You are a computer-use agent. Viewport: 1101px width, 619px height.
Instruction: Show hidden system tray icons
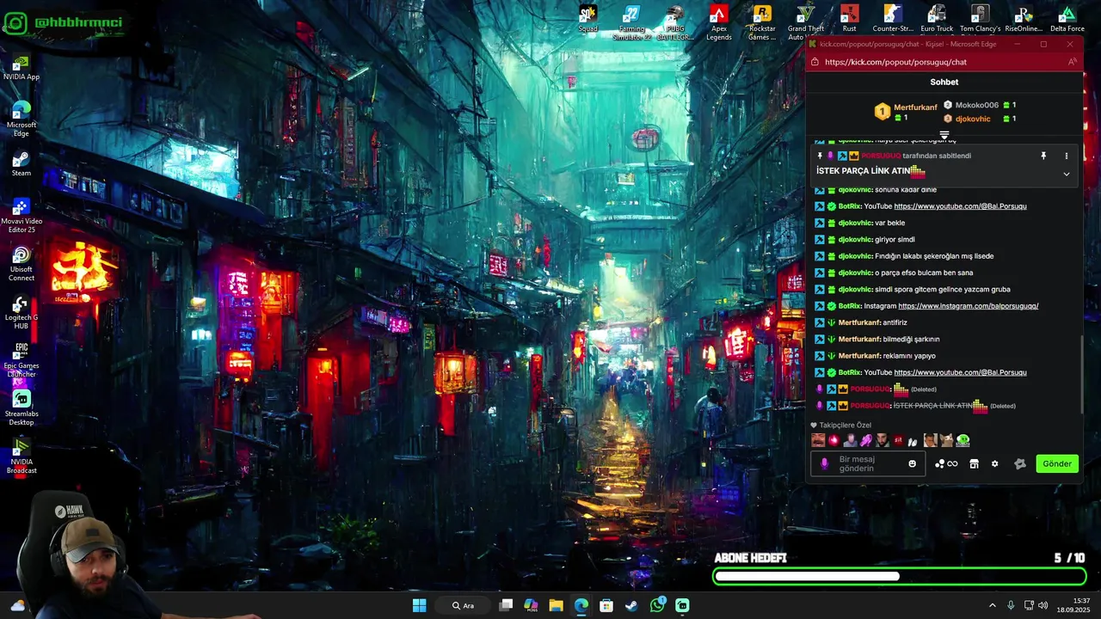tap(992, 605)
